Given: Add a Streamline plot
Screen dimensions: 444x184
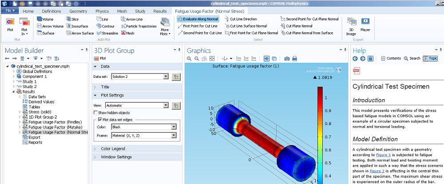Looking at the screenshot, I should tap(107, 33).
